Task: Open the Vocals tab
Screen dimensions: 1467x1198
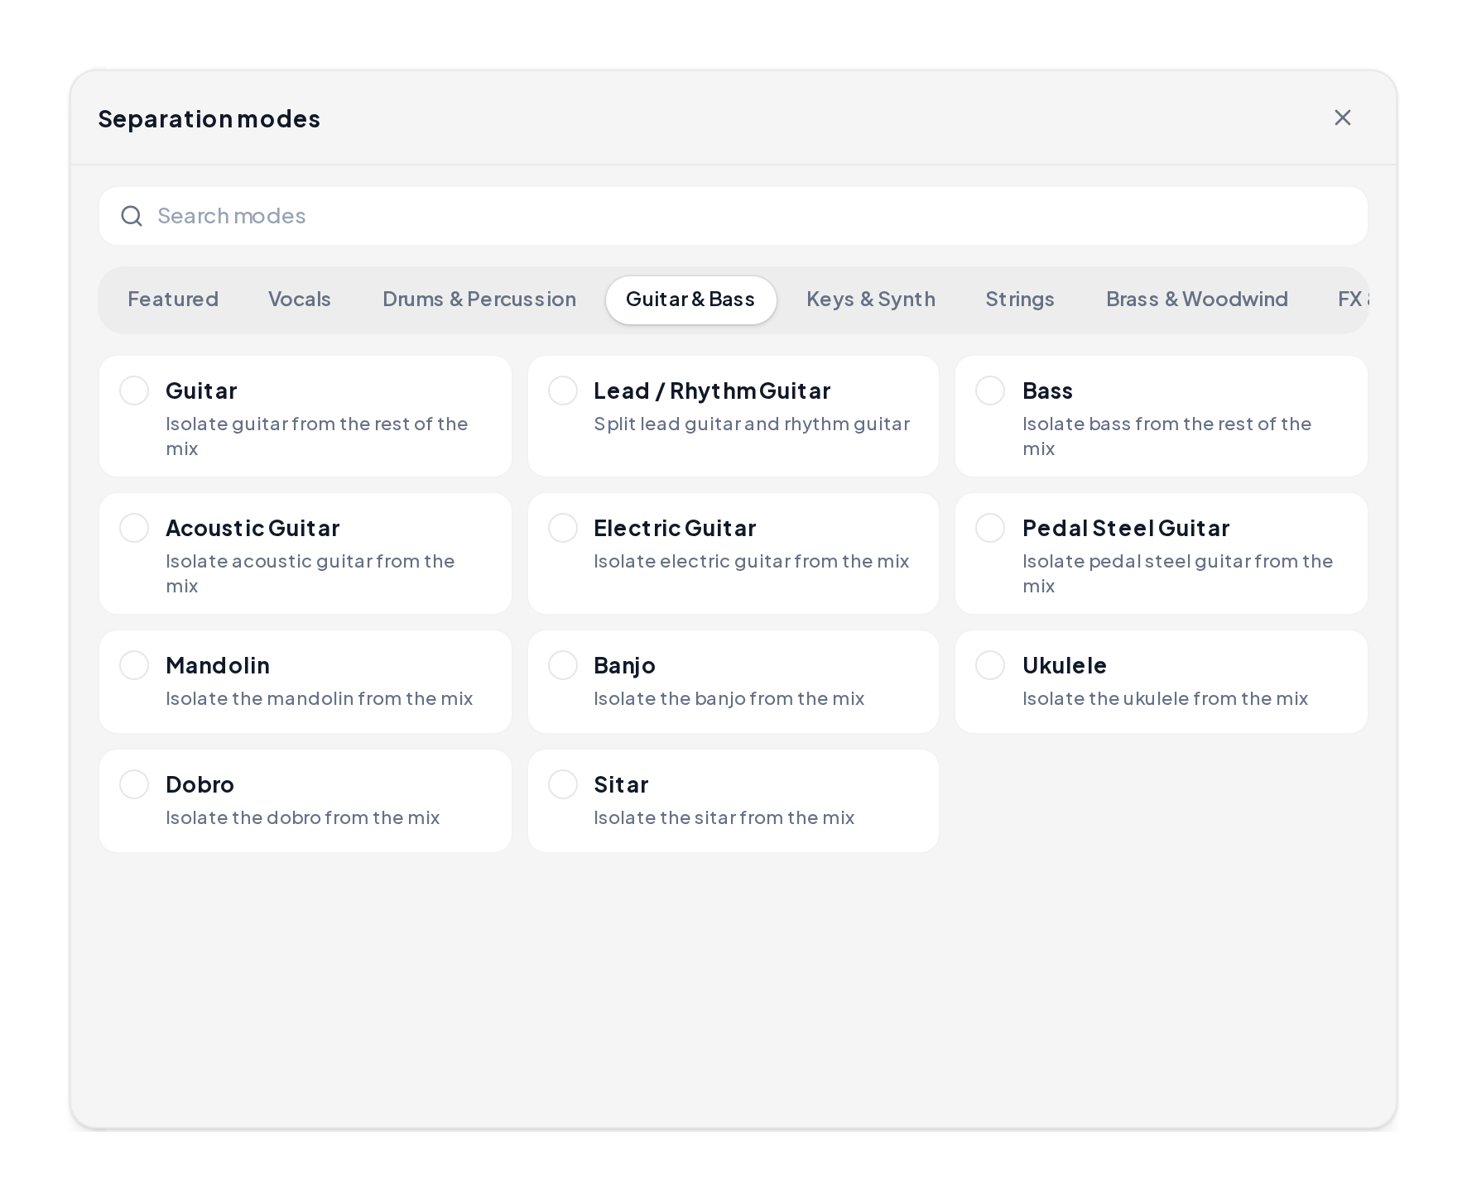Action: [300, 299]
